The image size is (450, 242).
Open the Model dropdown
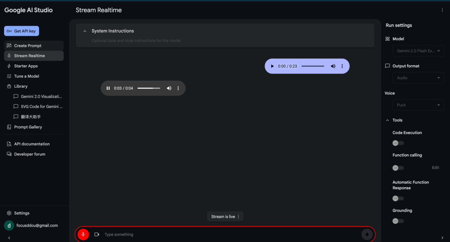418,51
